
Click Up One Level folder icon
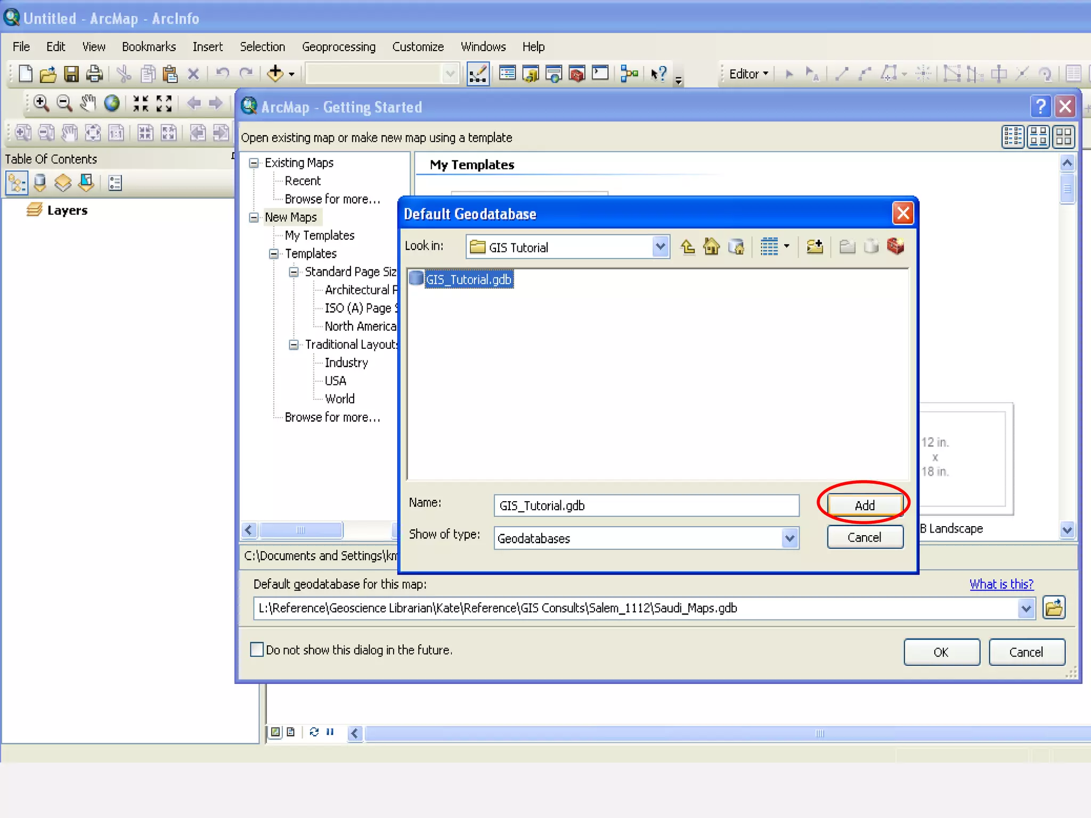(688, 247)
